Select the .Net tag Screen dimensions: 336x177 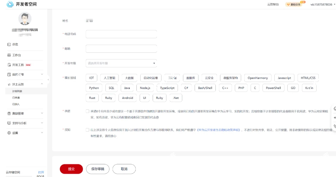click(176, 98)
